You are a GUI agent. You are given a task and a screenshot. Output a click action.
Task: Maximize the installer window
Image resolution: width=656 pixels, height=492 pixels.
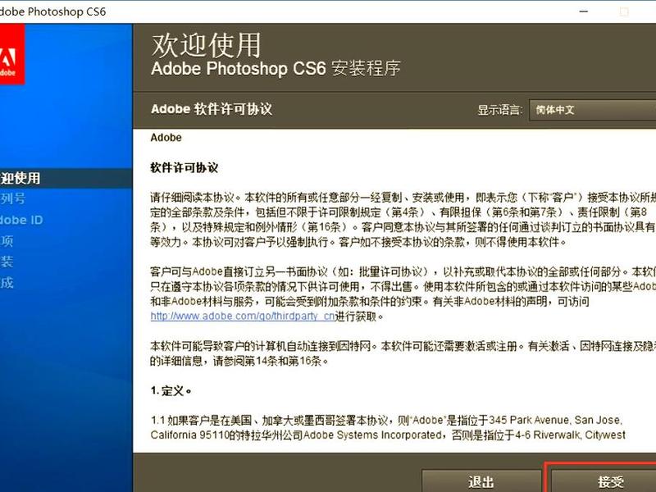624,11
